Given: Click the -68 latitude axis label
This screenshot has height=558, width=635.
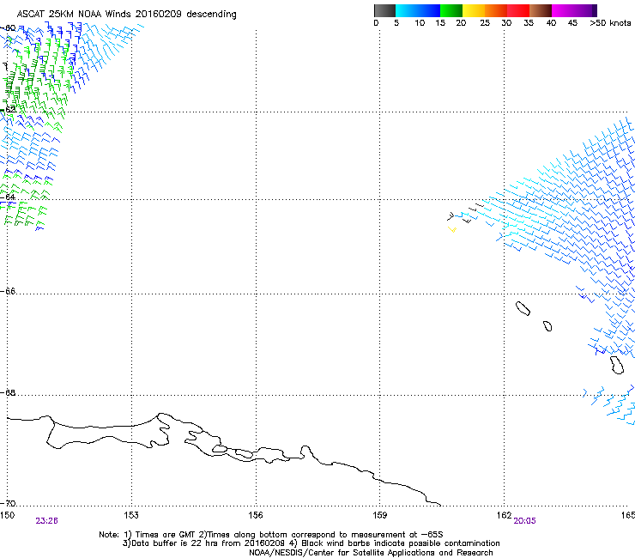Looking at the screenshot, I should click(x=8, y=392).
